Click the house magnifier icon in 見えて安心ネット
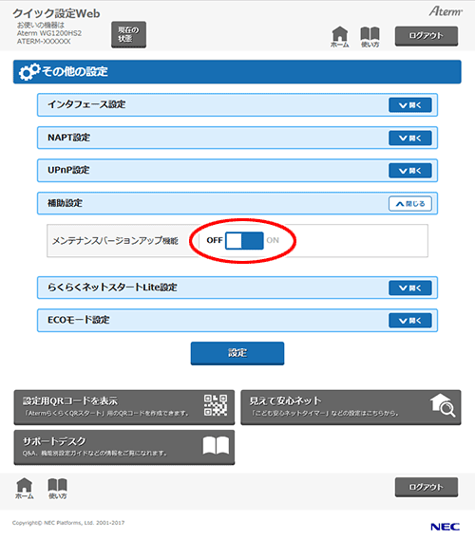This screenshot has width=475, height=539. (x=443, y=405)
